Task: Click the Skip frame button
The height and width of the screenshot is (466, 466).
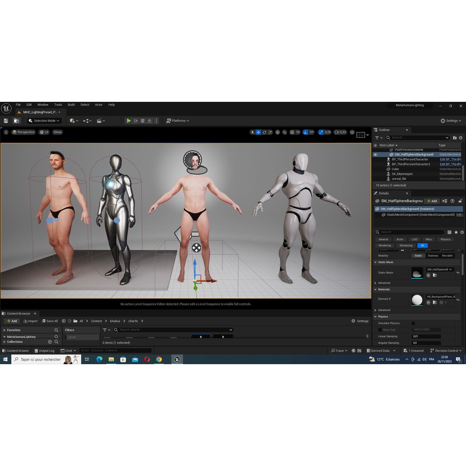Action: [136, 121]
